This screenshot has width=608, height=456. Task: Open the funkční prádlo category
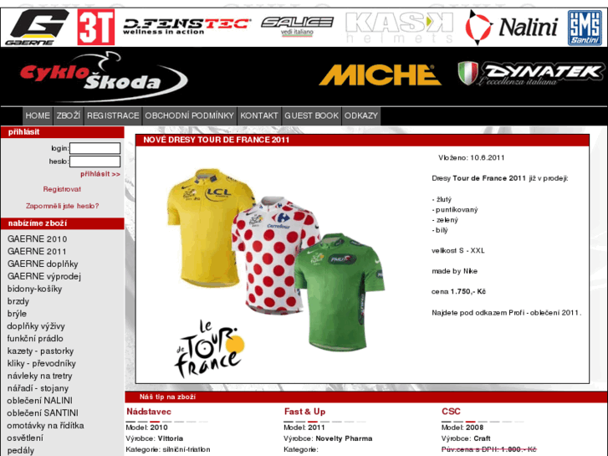click(35, 338)
